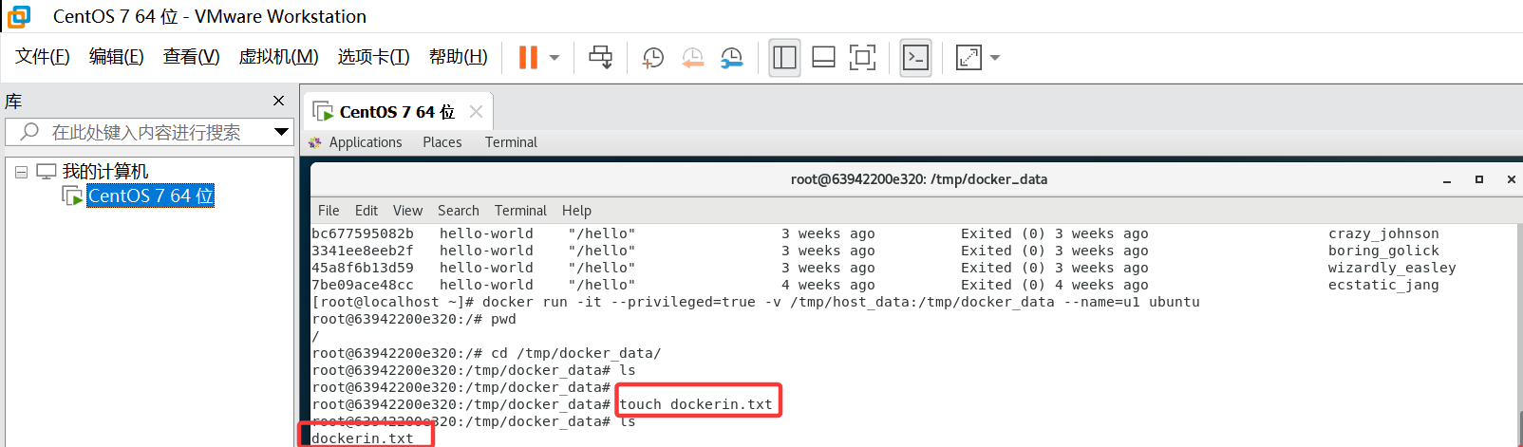This screenshot has height=447, width=1523.
Task: Open the 帮助(H) menu
Action: point(458,57)
